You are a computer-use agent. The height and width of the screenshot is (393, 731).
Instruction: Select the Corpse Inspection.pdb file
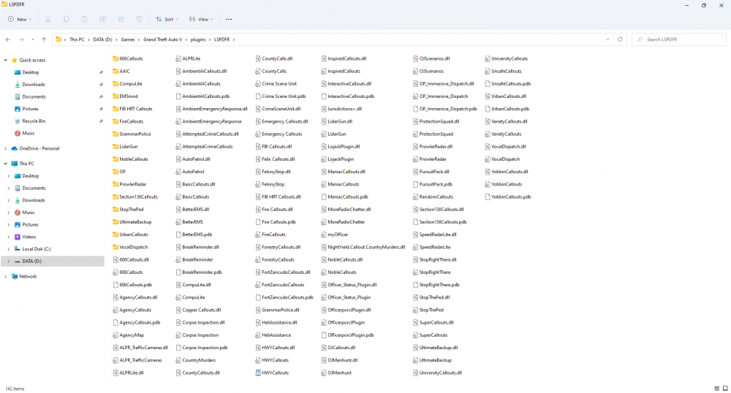coord(202,348)
